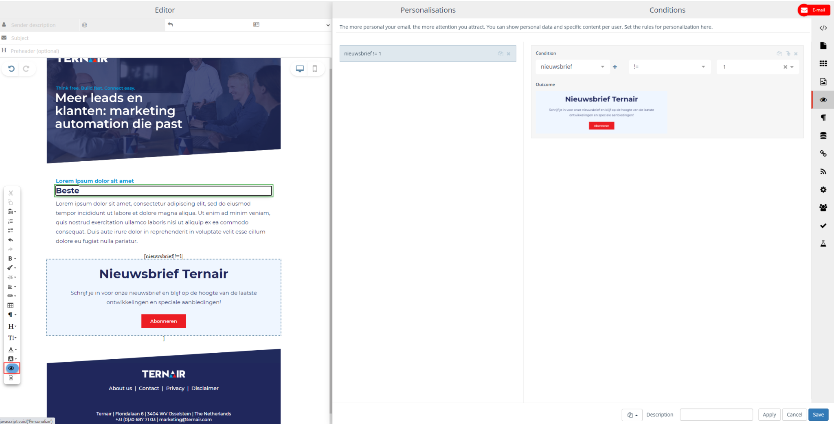Open the document page icon in right sidebar
The height and width of the screenshot is (424, 834).
click(x=823, y=46)
